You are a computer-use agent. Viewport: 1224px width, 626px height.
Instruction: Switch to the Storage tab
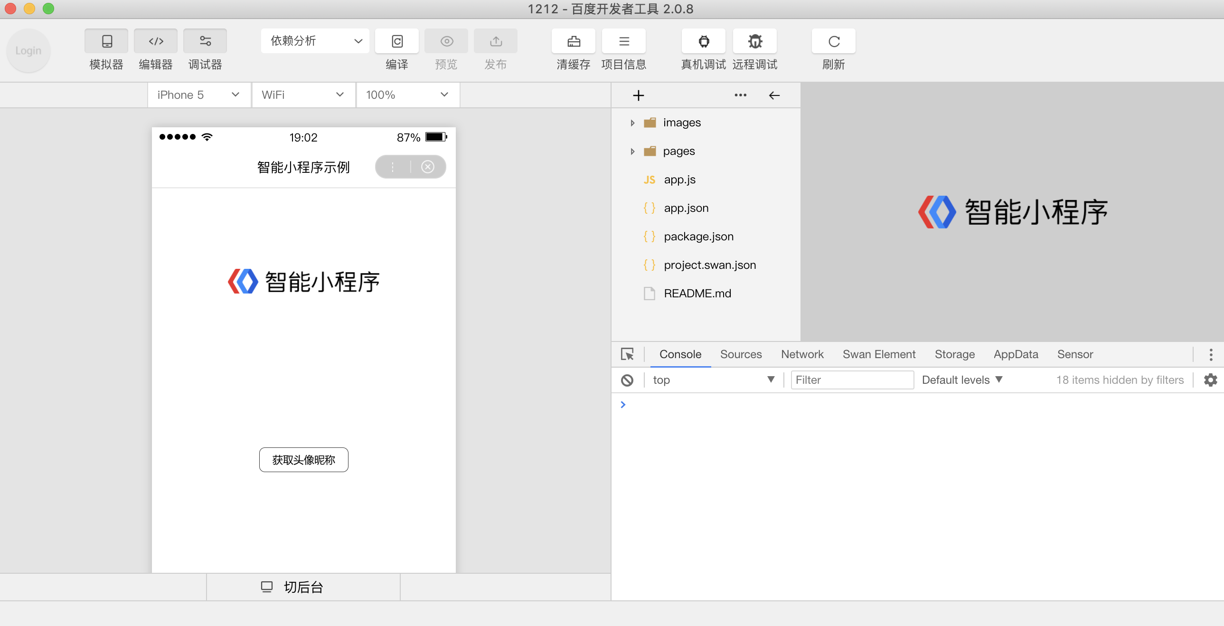click(x=955, y=354)
